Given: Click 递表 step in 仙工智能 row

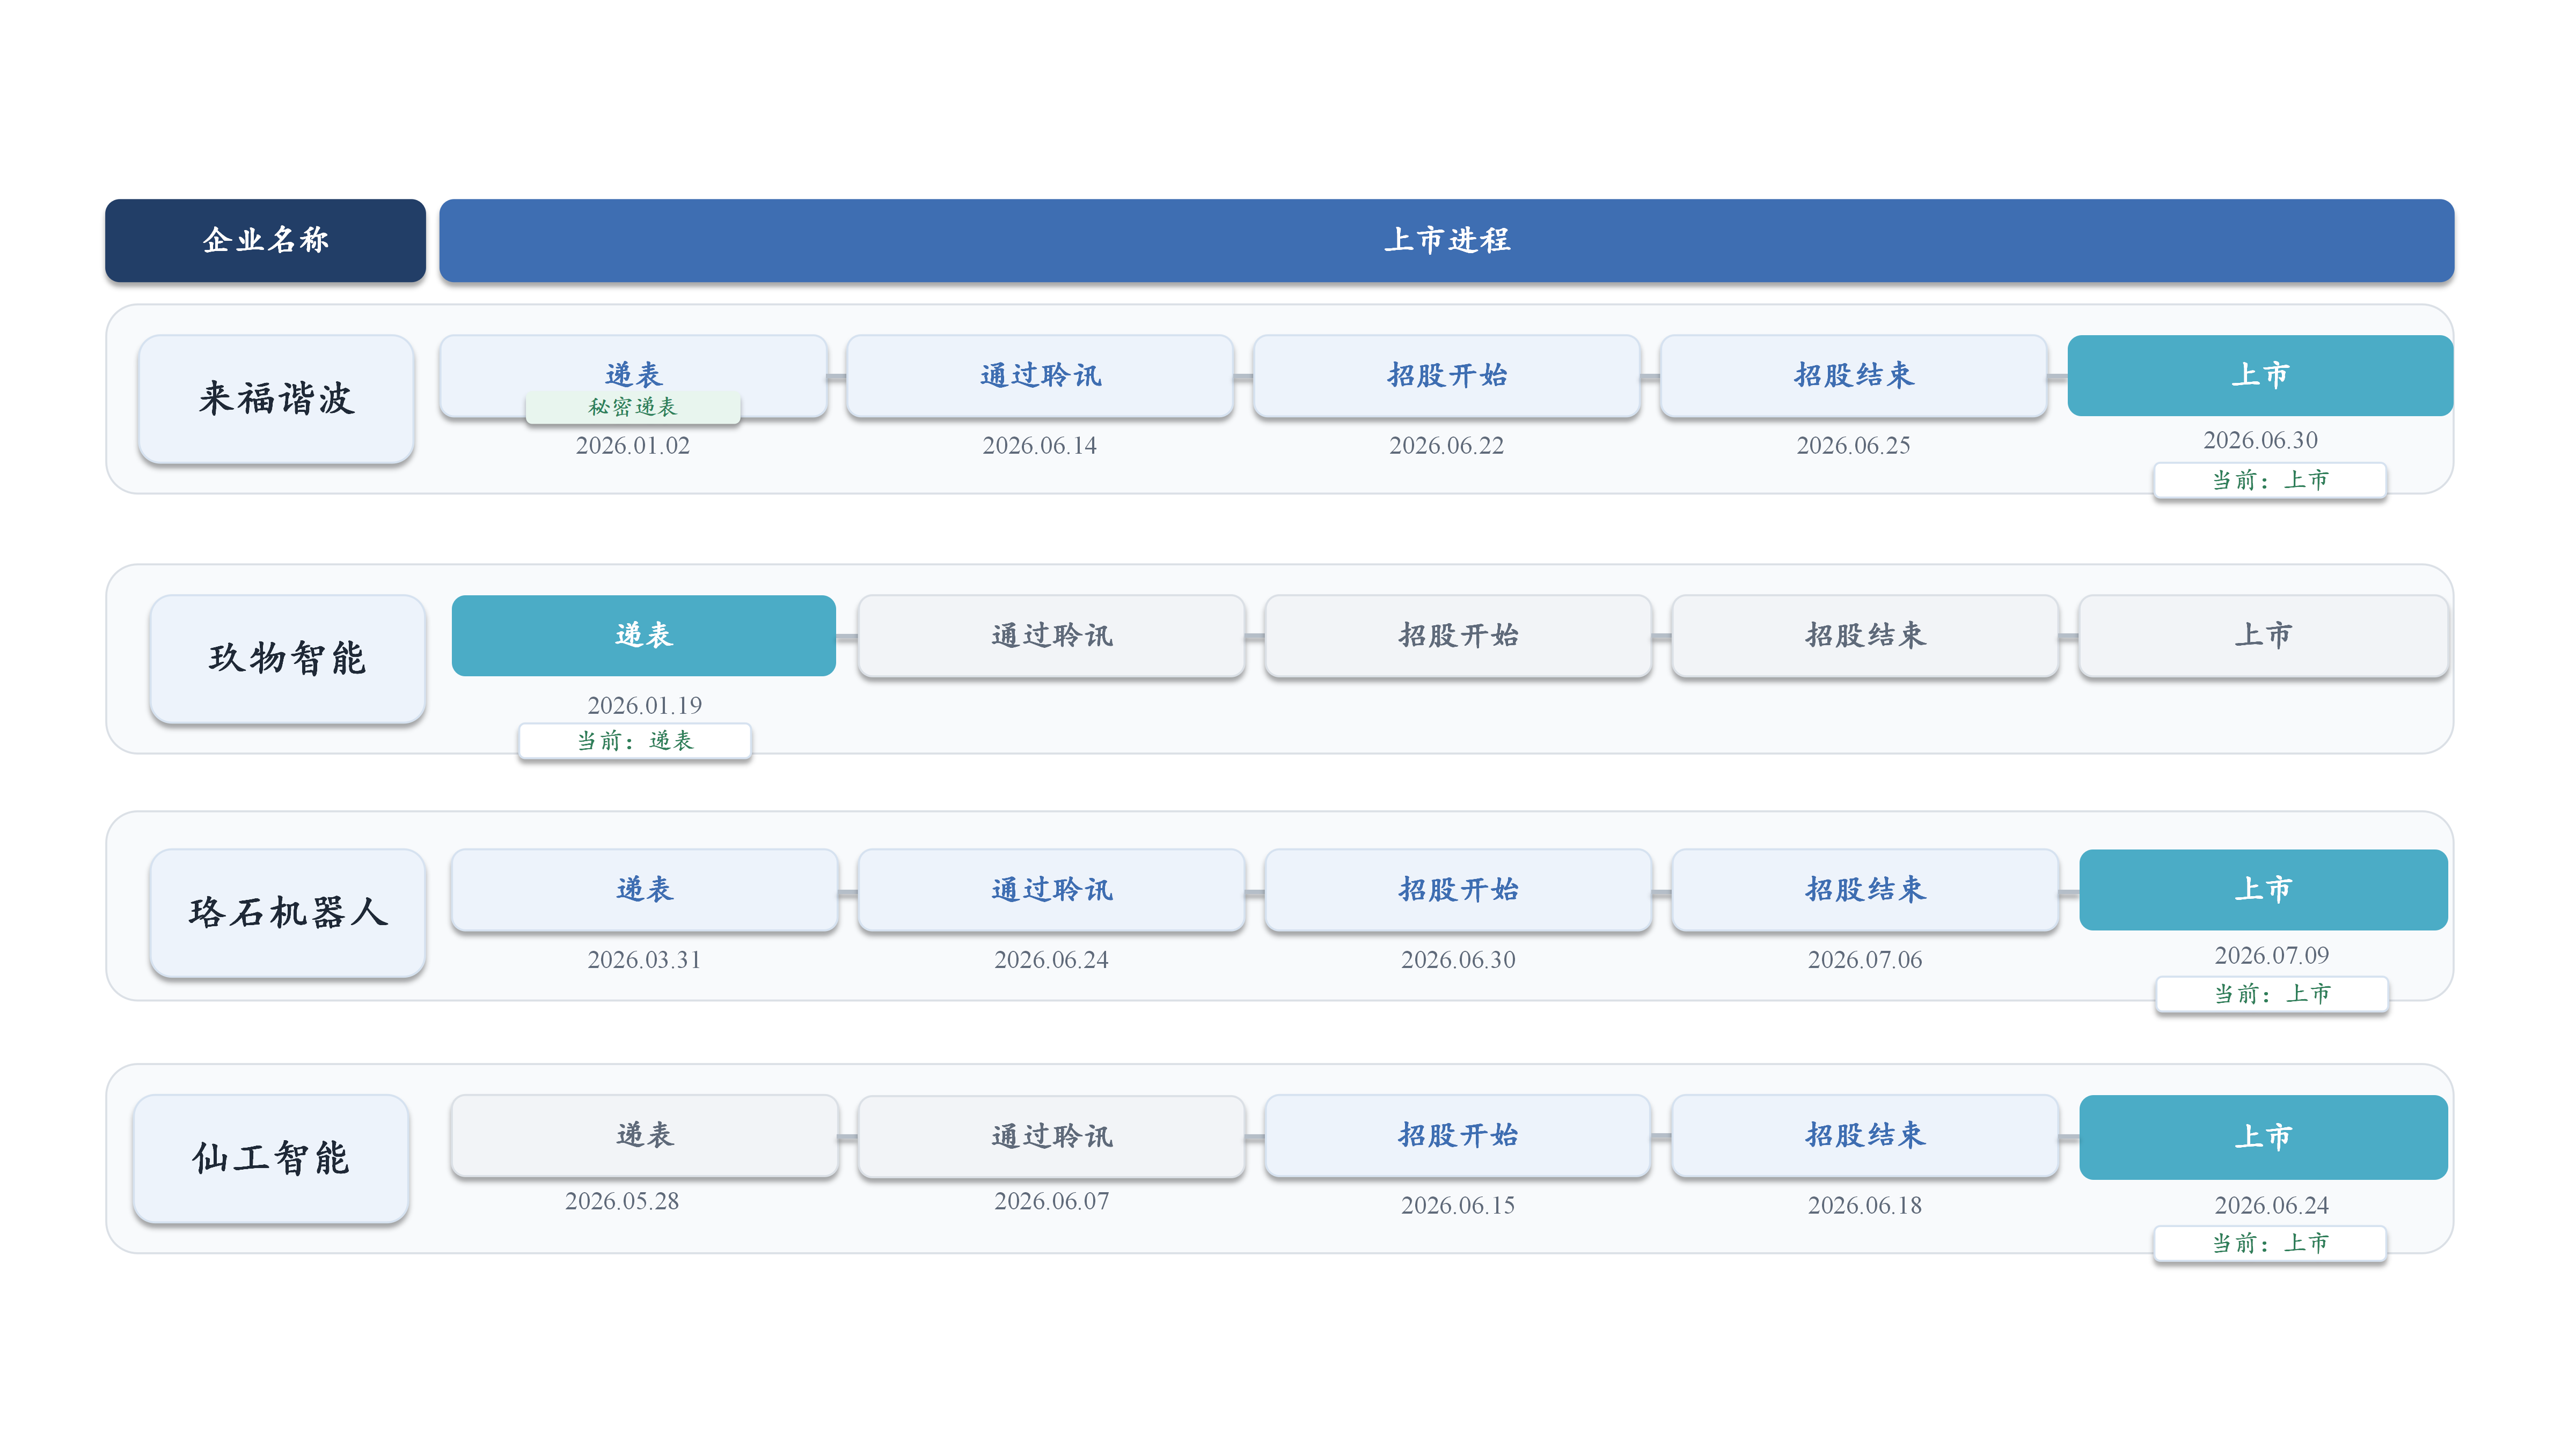Looking at the screenshot, I should coord(644,1135).
